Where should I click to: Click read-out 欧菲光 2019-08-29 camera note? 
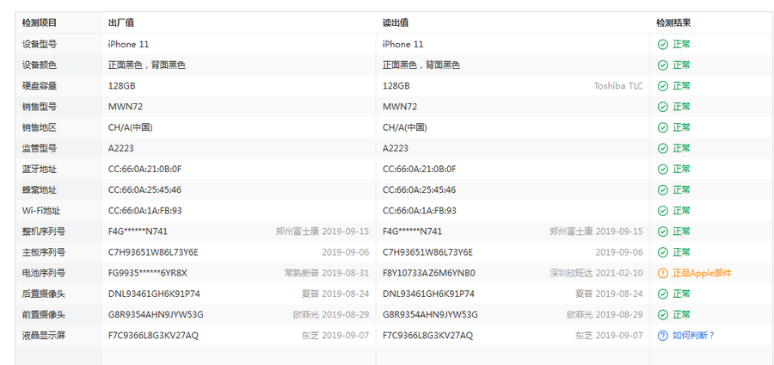[605, 314]
